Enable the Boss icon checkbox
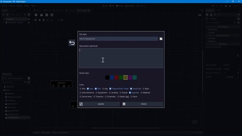242x136 pixels. click(x=144, y=89)
